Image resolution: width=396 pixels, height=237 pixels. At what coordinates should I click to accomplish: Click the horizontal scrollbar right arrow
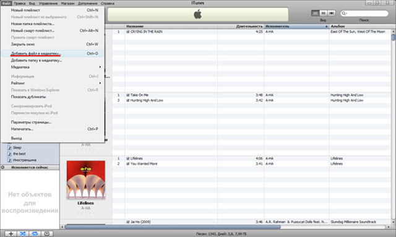[x=389, y=227]
